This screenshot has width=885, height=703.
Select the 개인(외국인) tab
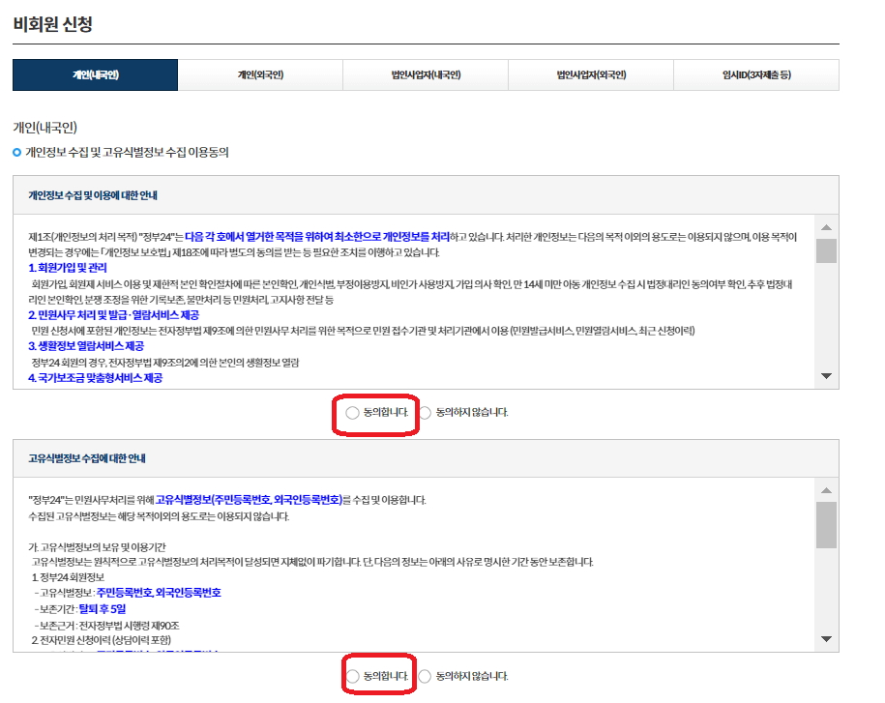pos(259,74)
